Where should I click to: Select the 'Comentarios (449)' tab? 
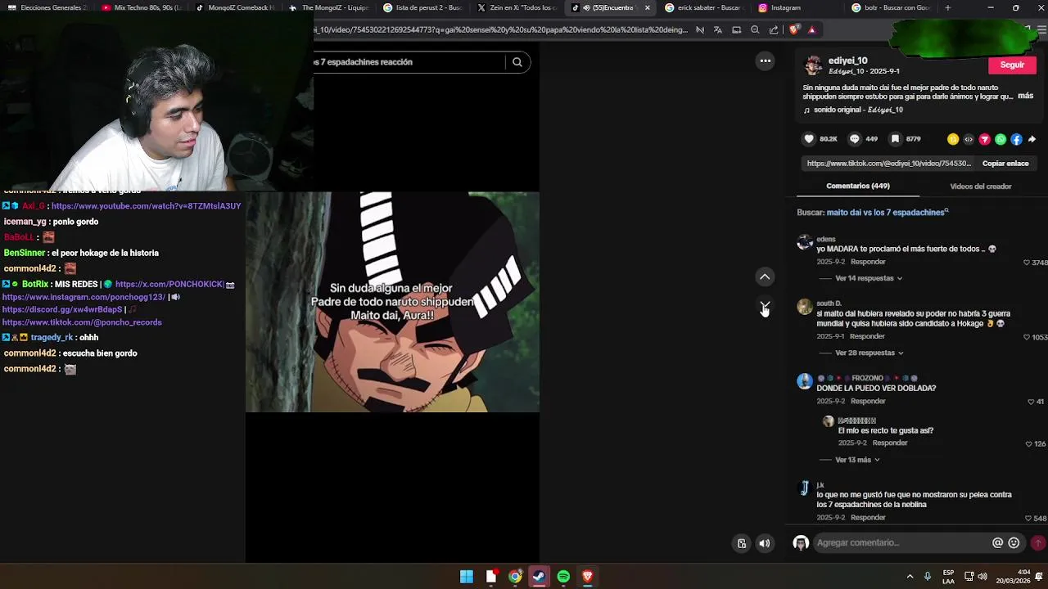pos(858,187)
